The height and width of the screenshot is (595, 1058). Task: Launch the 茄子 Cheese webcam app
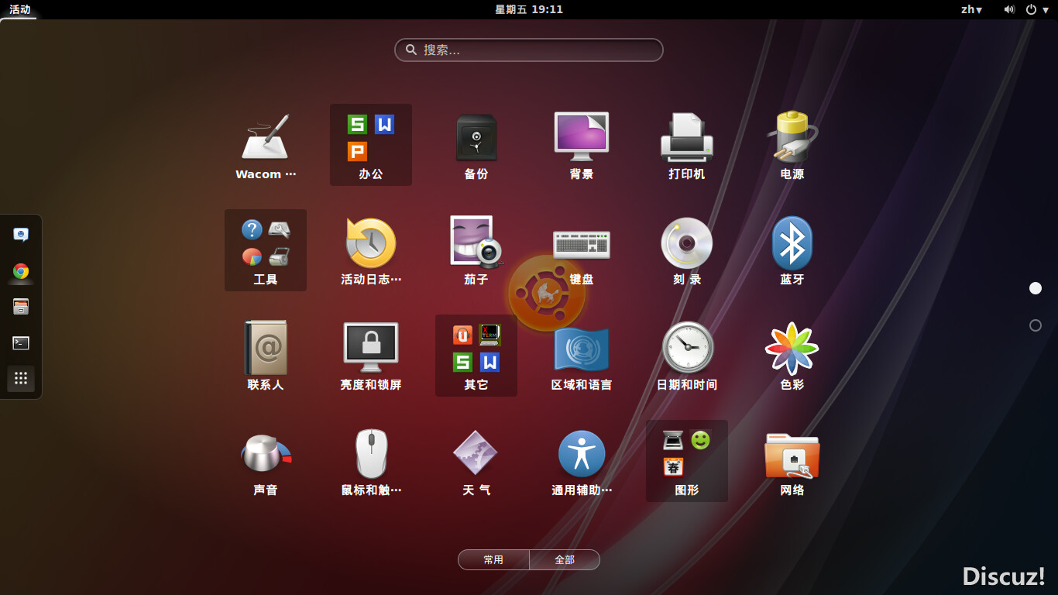pyautogui.click(x=476, y=244)
